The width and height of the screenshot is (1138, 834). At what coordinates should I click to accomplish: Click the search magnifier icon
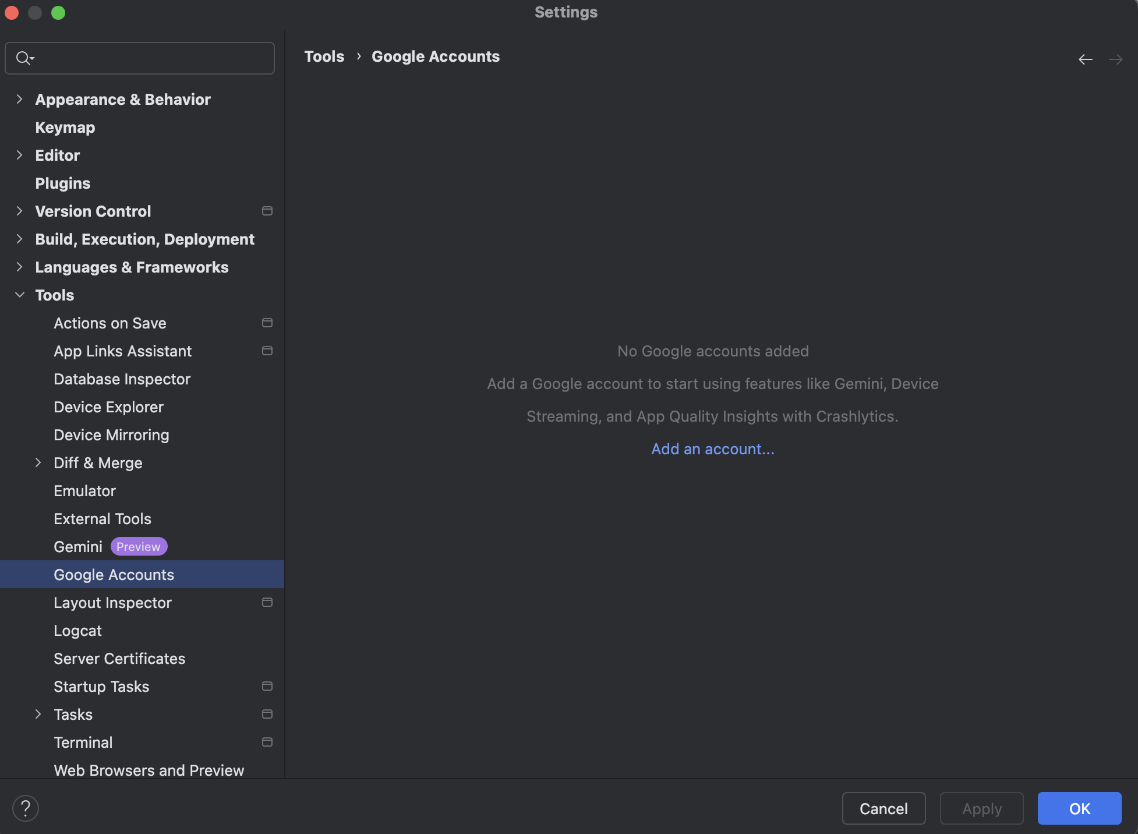tap(23, 58)
